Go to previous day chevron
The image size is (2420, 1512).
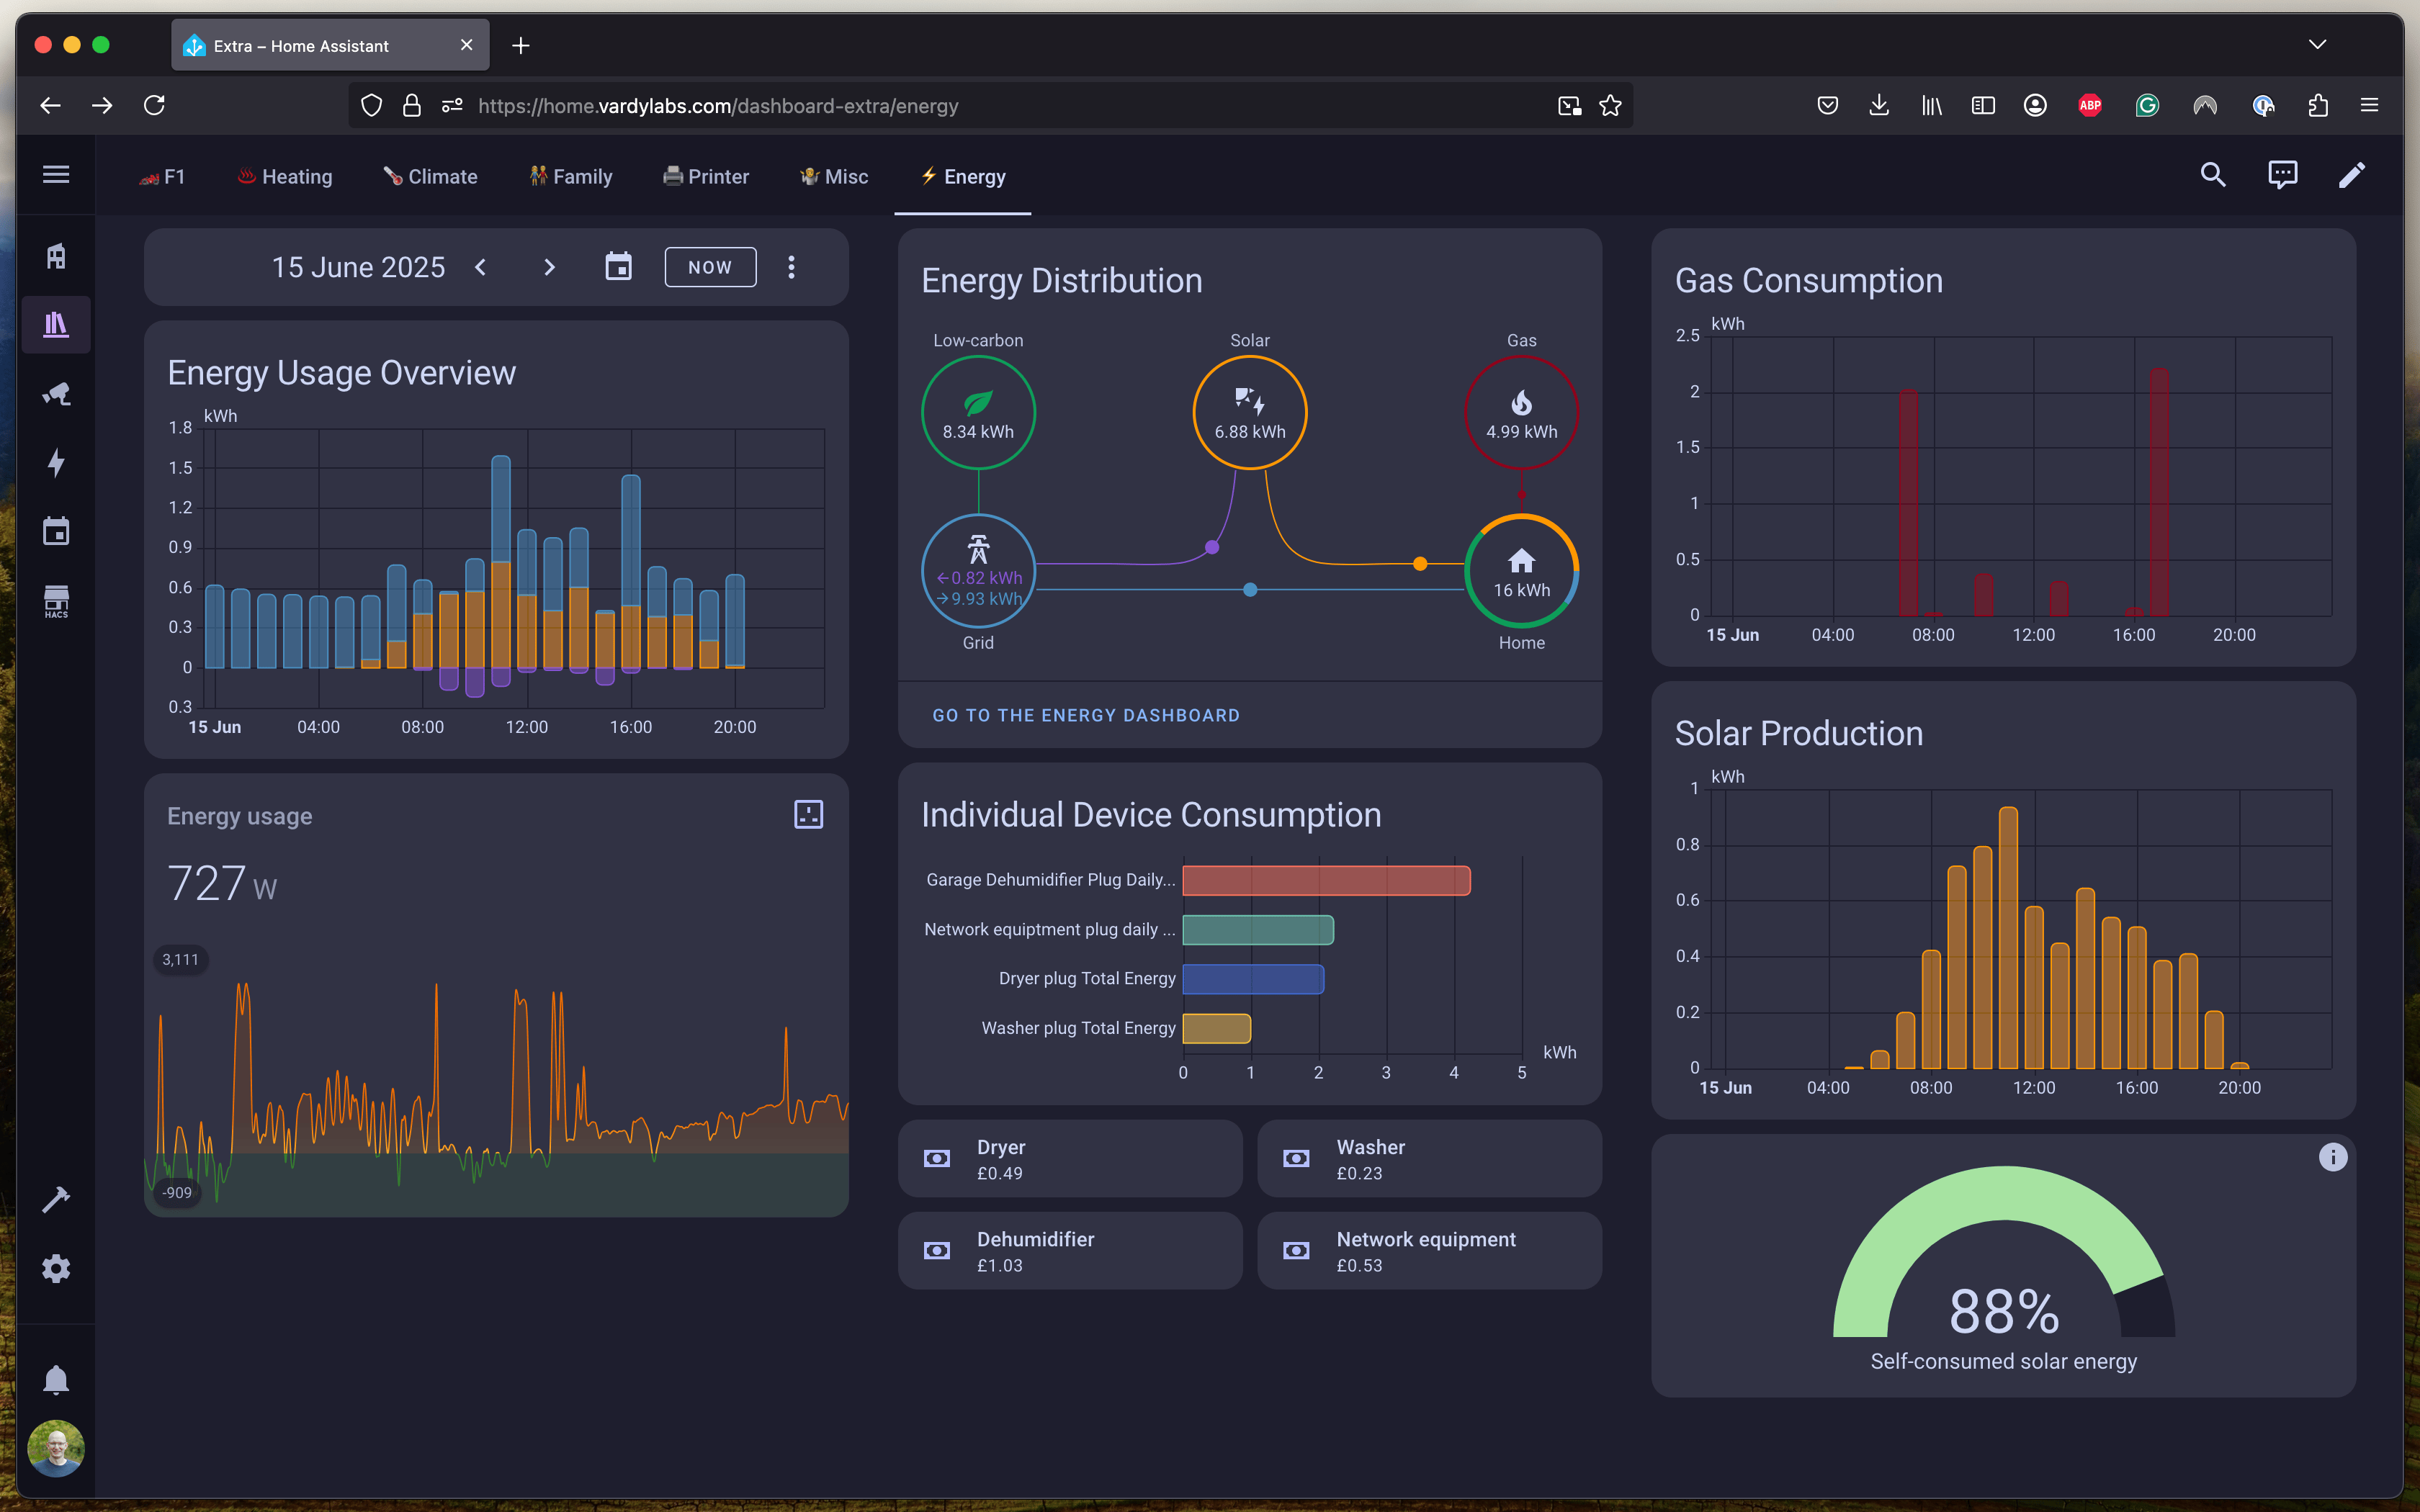coord(481,267)
